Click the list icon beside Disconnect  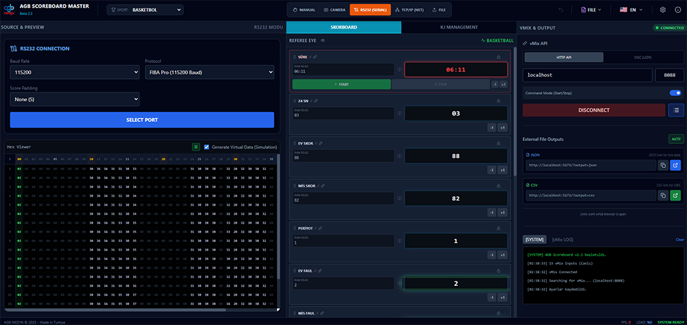click(x=676, y=110)
